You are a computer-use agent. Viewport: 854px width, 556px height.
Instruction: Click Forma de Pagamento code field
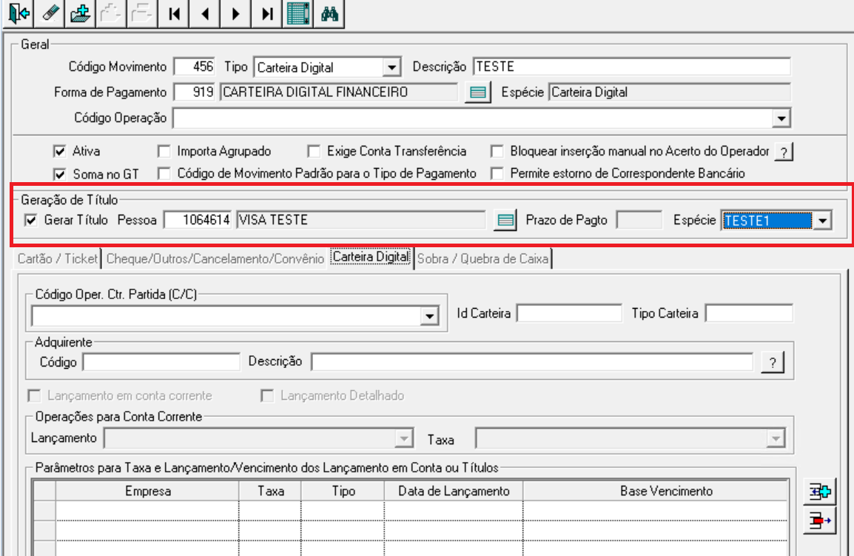pyautogui.click(x=195, y=92)
